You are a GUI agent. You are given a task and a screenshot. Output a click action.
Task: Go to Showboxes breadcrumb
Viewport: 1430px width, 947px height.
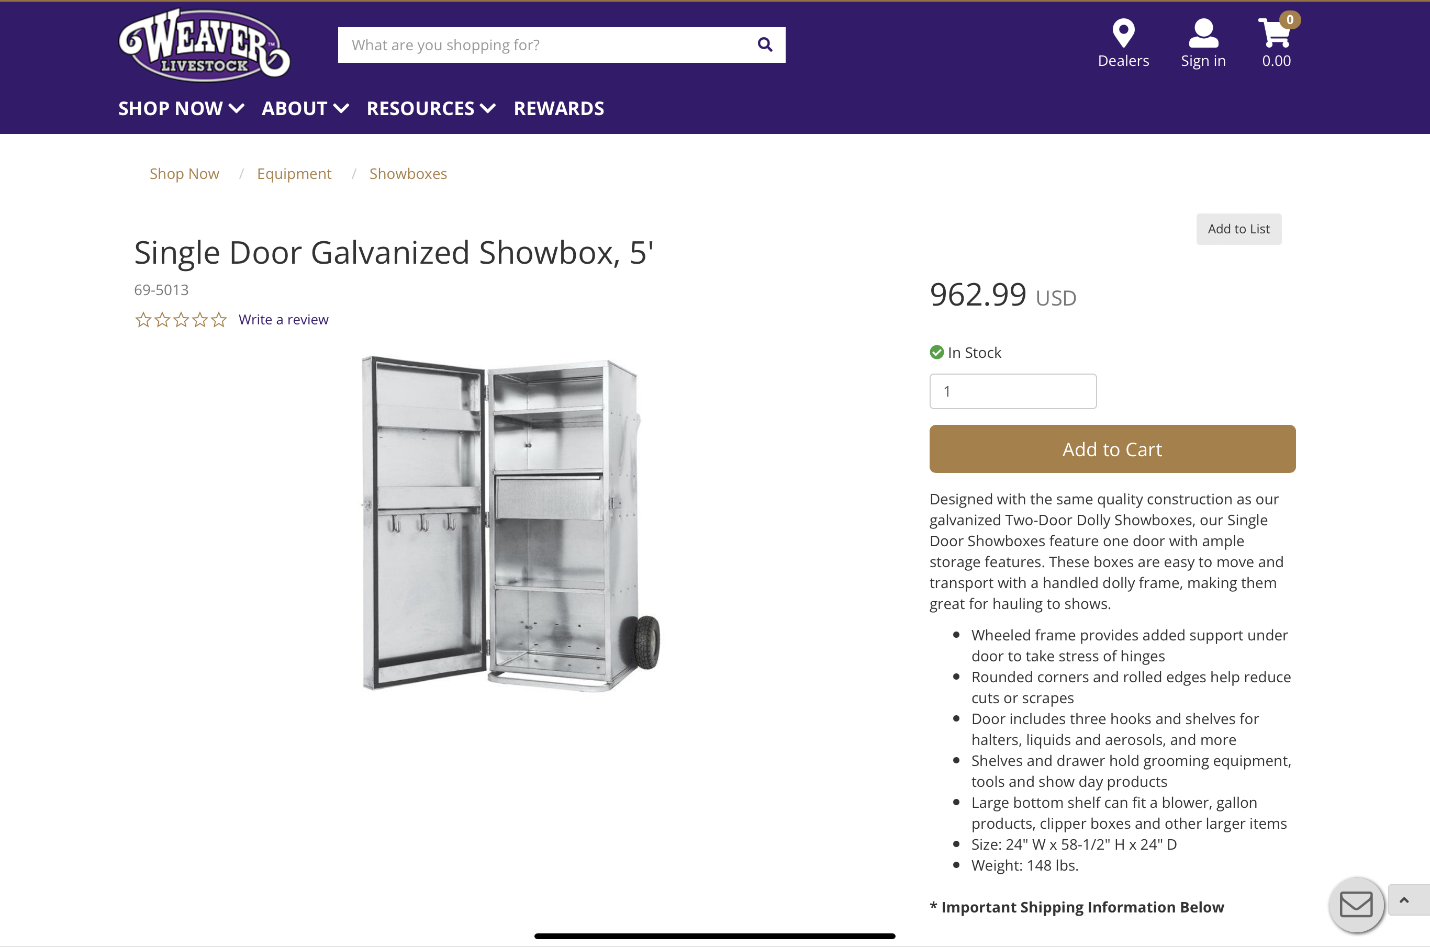(408, 174)
